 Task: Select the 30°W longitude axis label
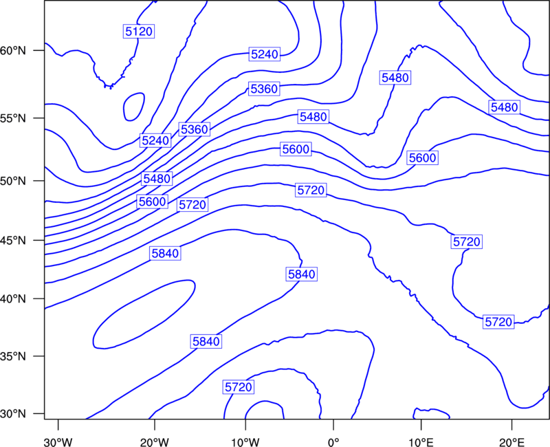[x=58, y=442]
